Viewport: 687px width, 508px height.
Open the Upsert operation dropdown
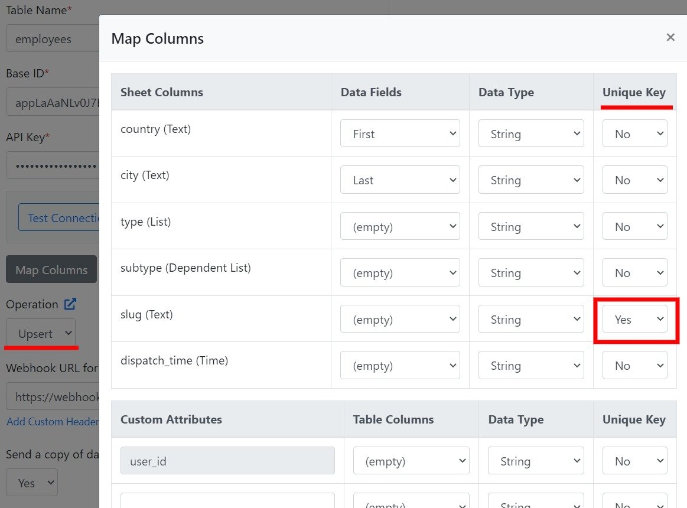(41, 334)
